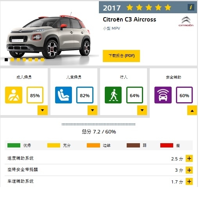
Task: Expand lane assist system plus icon
Action: coord(190,182)
